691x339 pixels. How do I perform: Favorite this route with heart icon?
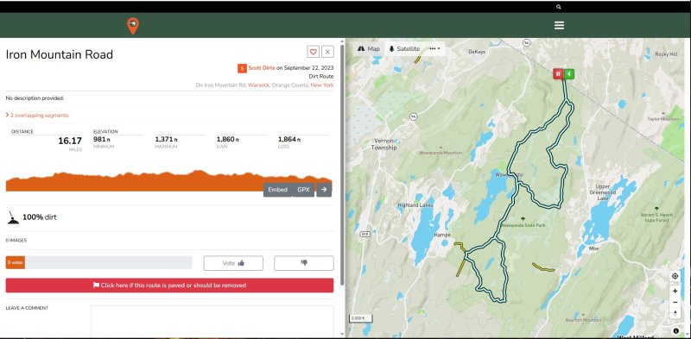tap(313, 52)
